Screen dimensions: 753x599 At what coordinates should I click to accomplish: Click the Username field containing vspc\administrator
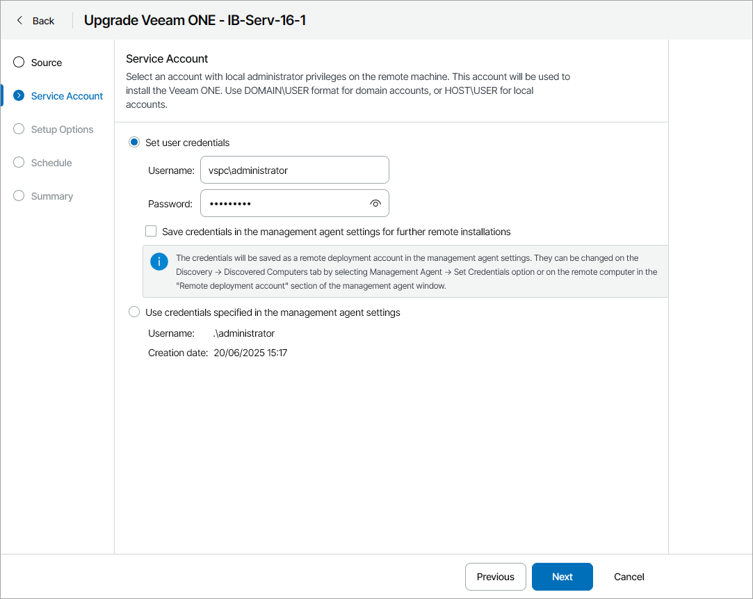tap(294, 170)
